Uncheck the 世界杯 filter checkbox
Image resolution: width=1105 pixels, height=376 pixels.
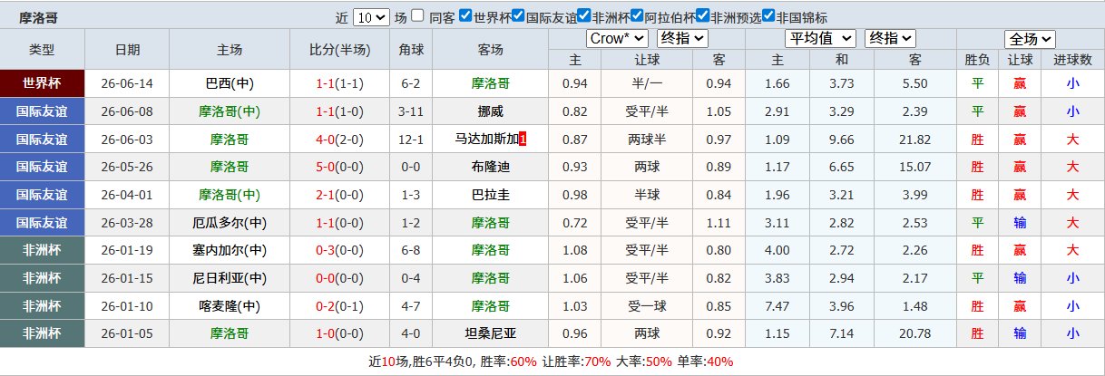(x=465, y=15)
